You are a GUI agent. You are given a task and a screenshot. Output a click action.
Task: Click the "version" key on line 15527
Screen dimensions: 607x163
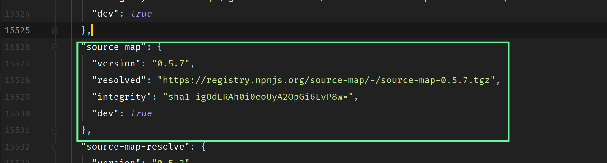(116, 64)
